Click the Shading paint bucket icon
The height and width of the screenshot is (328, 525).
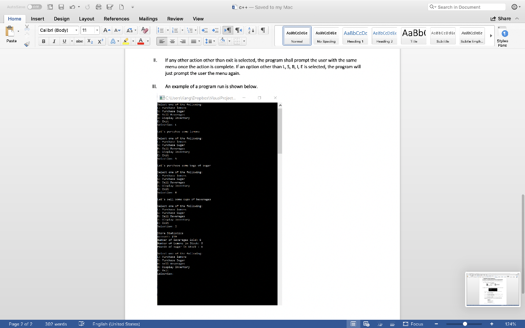[x=223, y=41]
